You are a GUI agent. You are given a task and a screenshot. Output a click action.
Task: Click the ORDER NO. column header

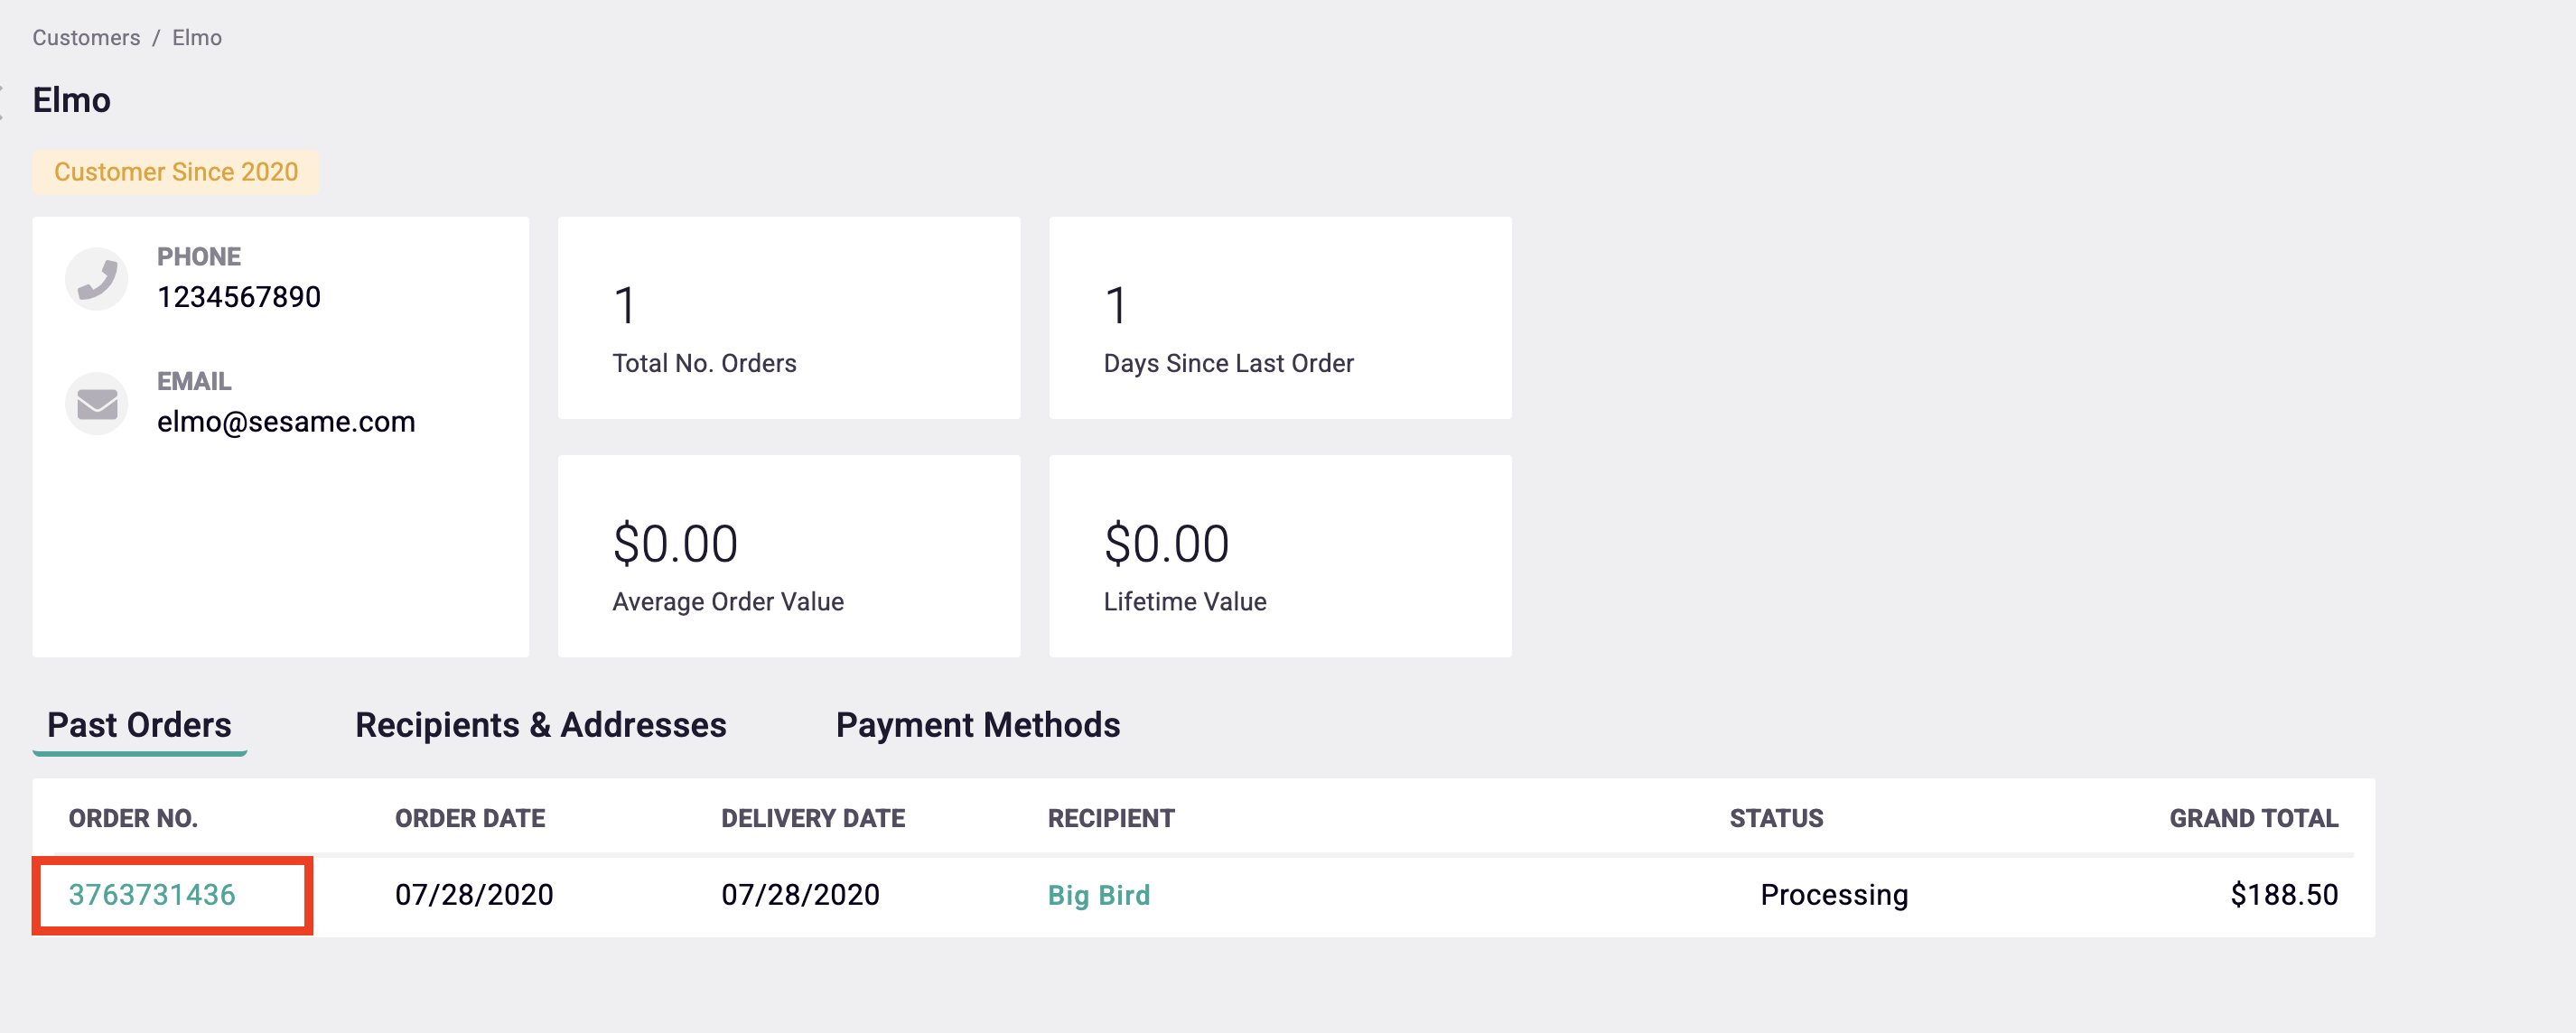133,818
